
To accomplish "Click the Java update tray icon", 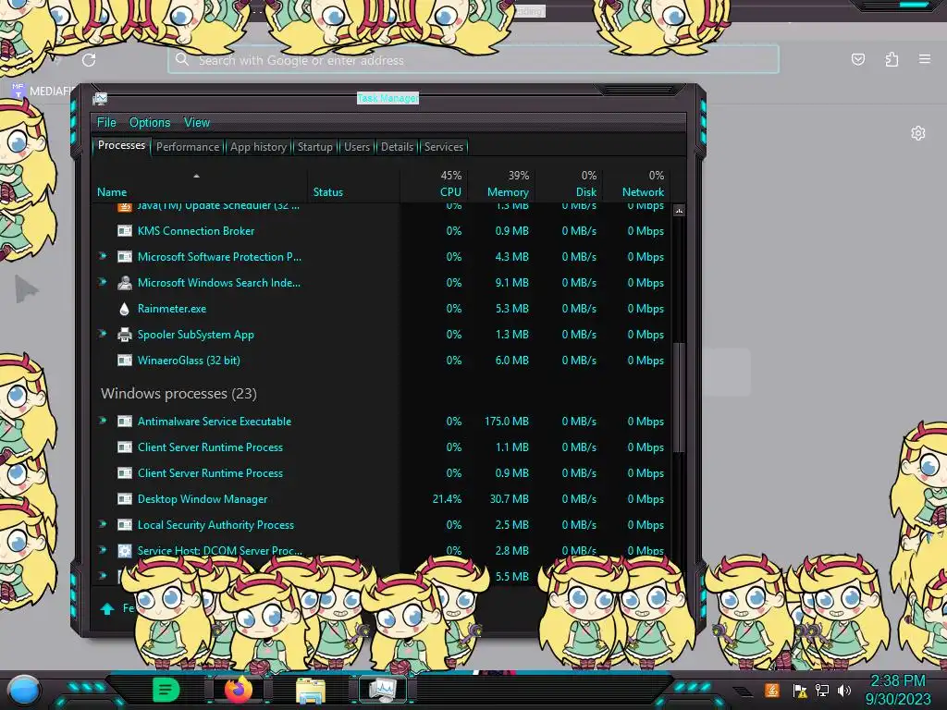I will (x=772, y=690).
